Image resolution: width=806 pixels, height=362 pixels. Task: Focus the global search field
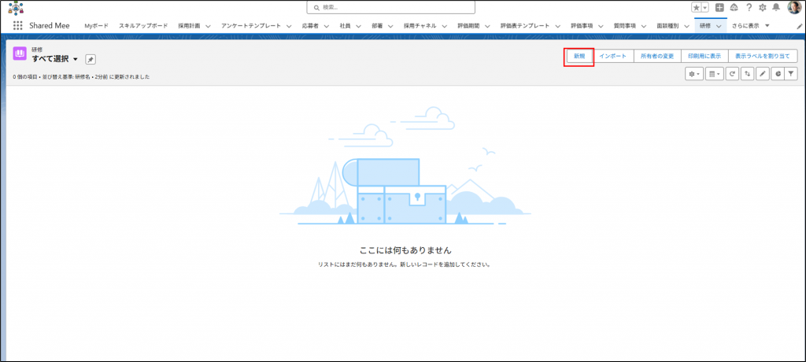391,7
